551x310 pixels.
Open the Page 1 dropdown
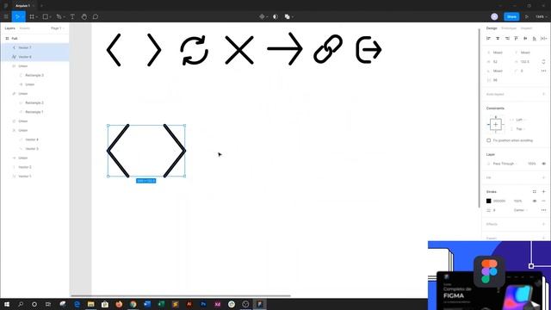[58, 28]
